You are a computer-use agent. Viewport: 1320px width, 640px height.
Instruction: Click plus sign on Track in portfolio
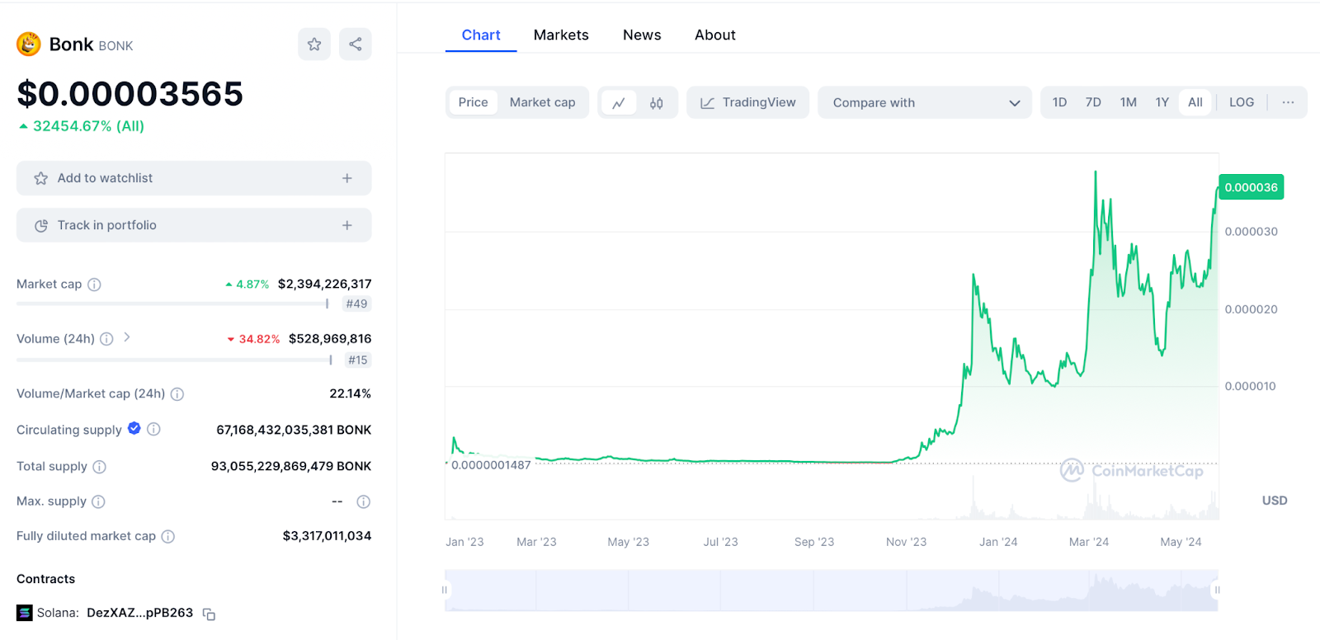pos(347,225)
